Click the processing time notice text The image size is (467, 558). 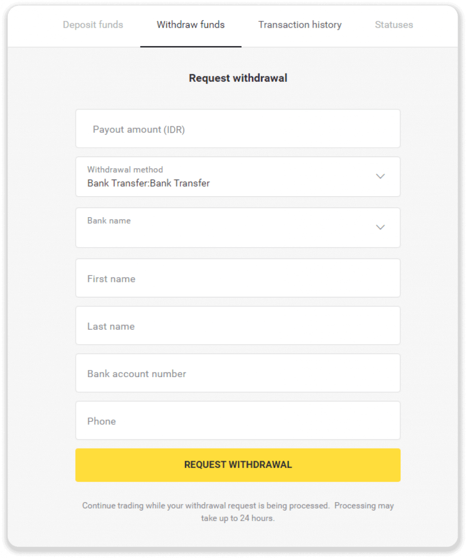tap(238, 511)
